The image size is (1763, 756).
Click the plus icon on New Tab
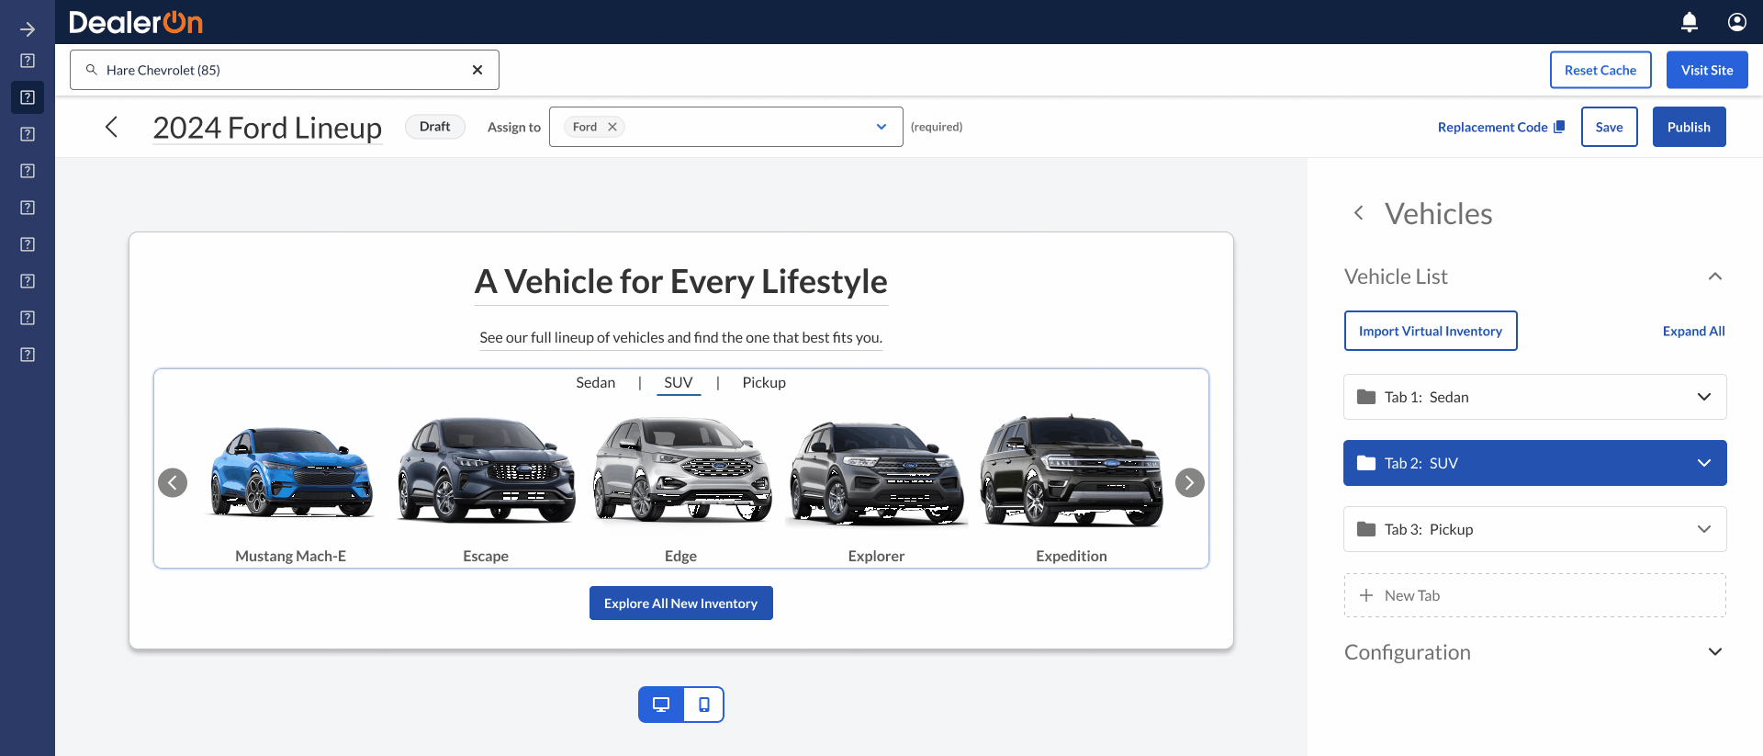tap(1366, 595)
